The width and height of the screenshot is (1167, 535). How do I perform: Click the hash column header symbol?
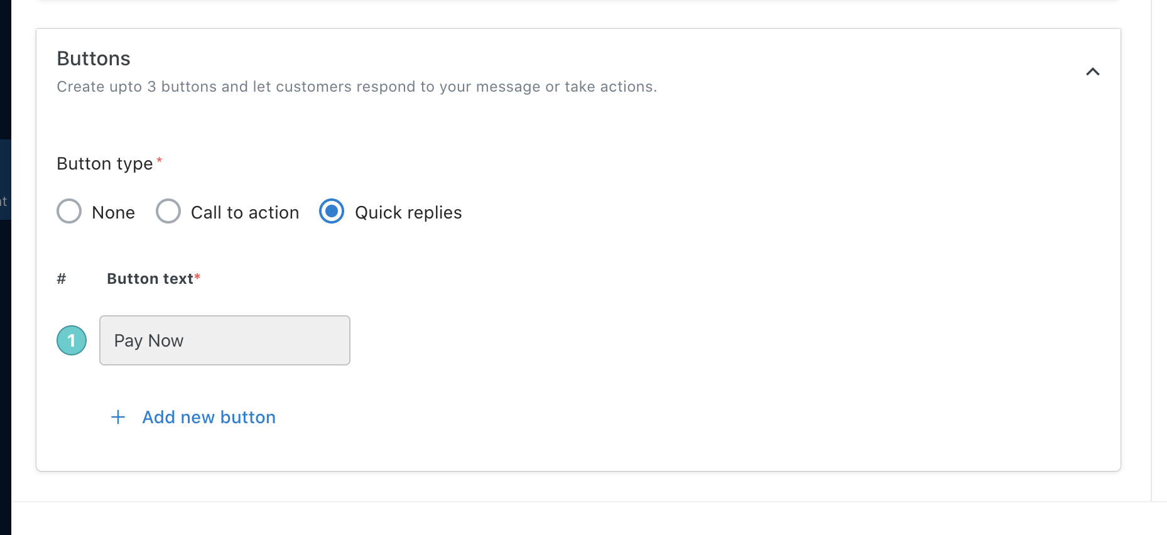coord(62,278)
